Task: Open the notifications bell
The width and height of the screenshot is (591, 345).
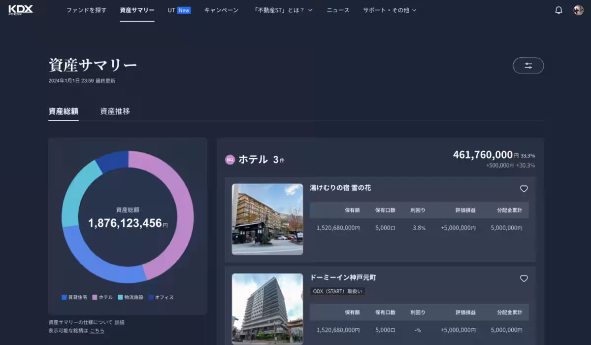Action: tap(558, 10)
